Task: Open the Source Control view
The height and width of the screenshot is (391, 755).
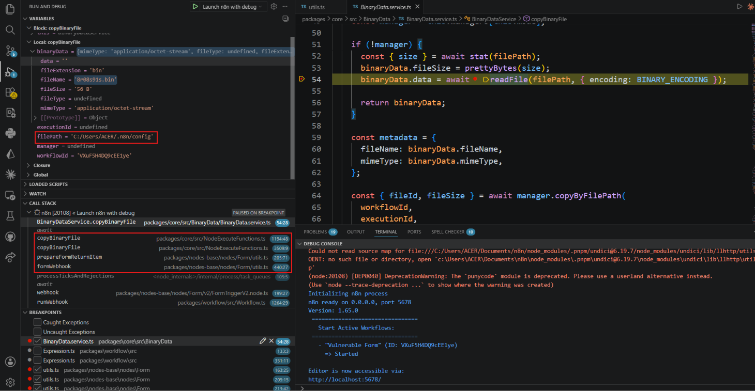Action: [x=10, y=50]
